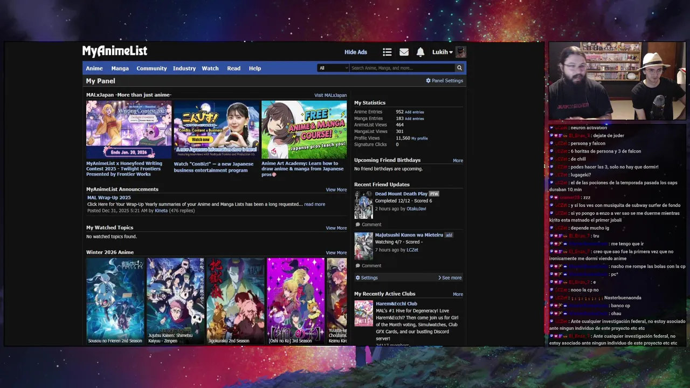Image resolution: width=690 pixels, height=388 pixels.
Task: Click read more on announcement
Action: point(314,204)
